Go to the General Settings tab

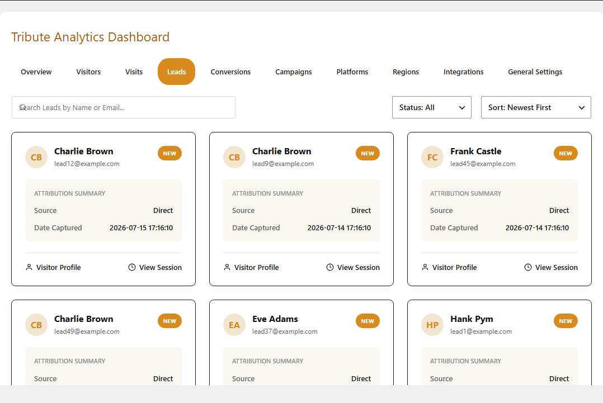[535, 72]
